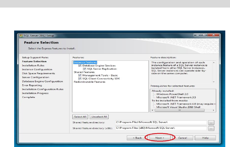Select Database Engine Configuration step
Viewport: 230px width, 147px height.
pos(42,81)
